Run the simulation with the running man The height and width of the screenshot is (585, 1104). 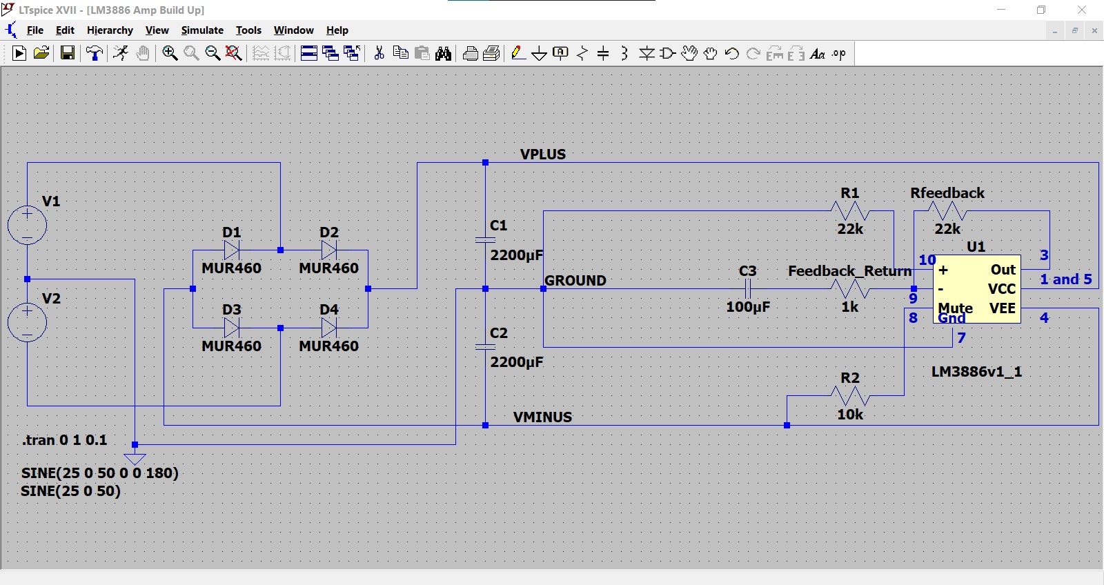tap(121, 53)
